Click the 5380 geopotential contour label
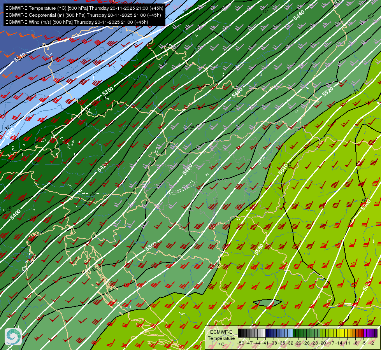 pyautogui.click(x=108, y=91)
